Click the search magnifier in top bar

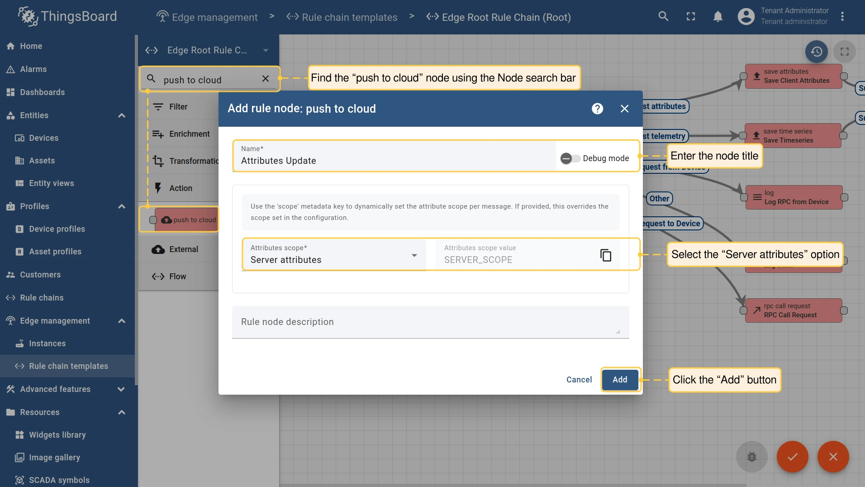(x=663, y=17)
